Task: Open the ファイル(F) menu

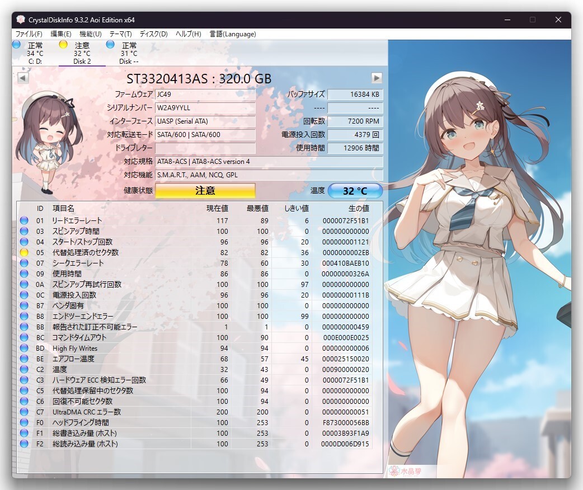Action: (29, 34)
